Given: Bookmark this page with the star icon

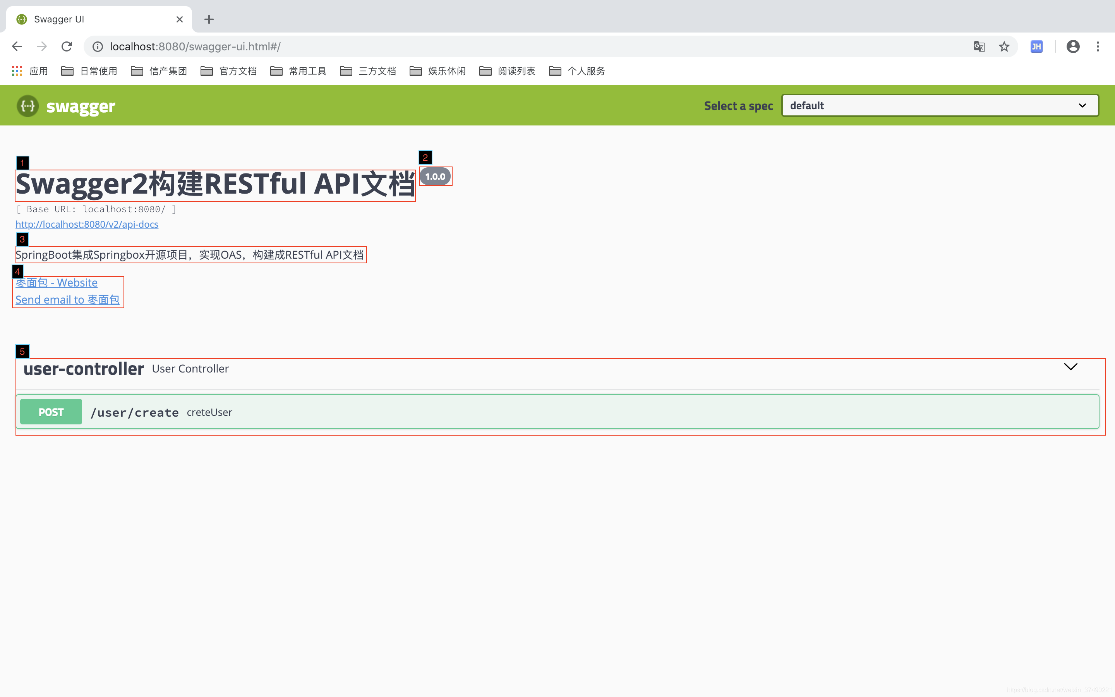Looking at the screenshot, I should (1004, 46).
